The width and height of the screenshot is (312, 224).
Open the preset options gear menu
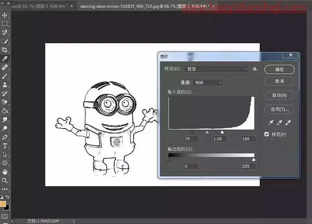click(x=255, y=69)
